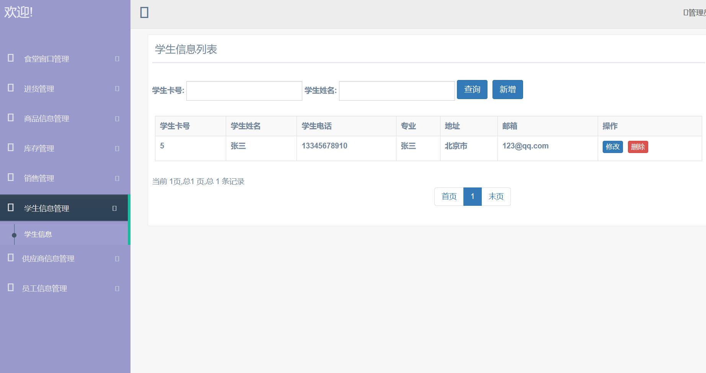The width and height of the screenshot is (706, 373).
Task: Click the 员工信息管理 sidebar icon
Action: 10,288
